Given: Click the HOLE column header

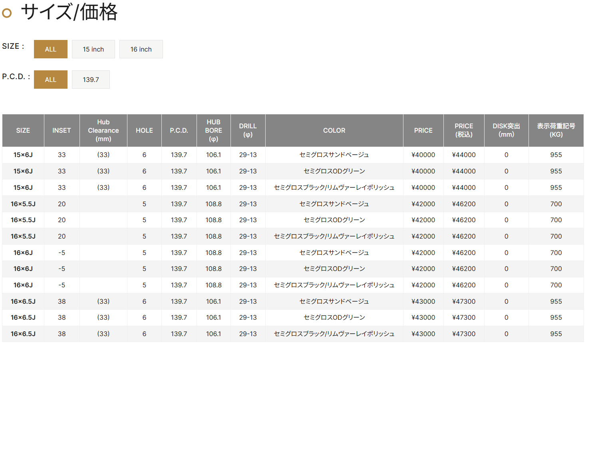Looking at the screenshot, I should pos(144,131).
